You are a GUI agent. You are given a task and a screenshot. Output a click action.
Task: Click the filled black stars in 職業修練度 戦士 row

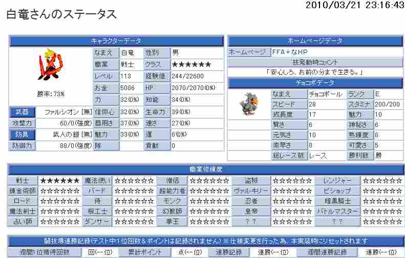60,181
